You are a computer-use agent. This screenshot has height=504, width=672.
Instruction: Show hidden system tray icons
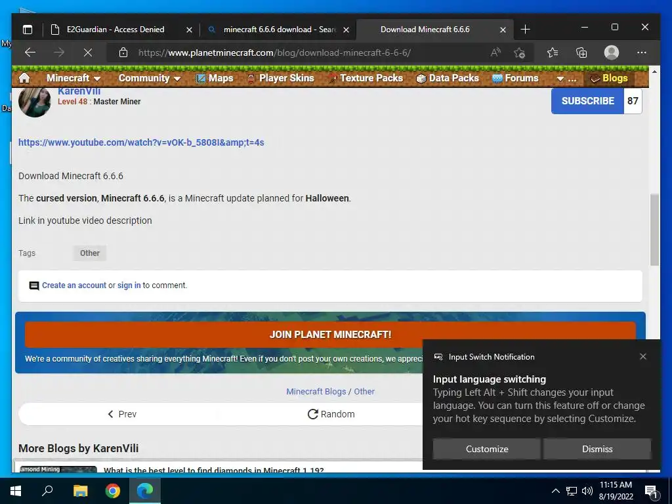tap(555, 491)
